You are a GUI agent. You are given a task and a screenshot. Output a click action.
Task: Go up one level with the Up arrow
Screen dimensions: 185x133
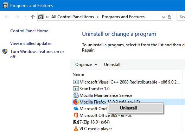(x=33, y=17)
